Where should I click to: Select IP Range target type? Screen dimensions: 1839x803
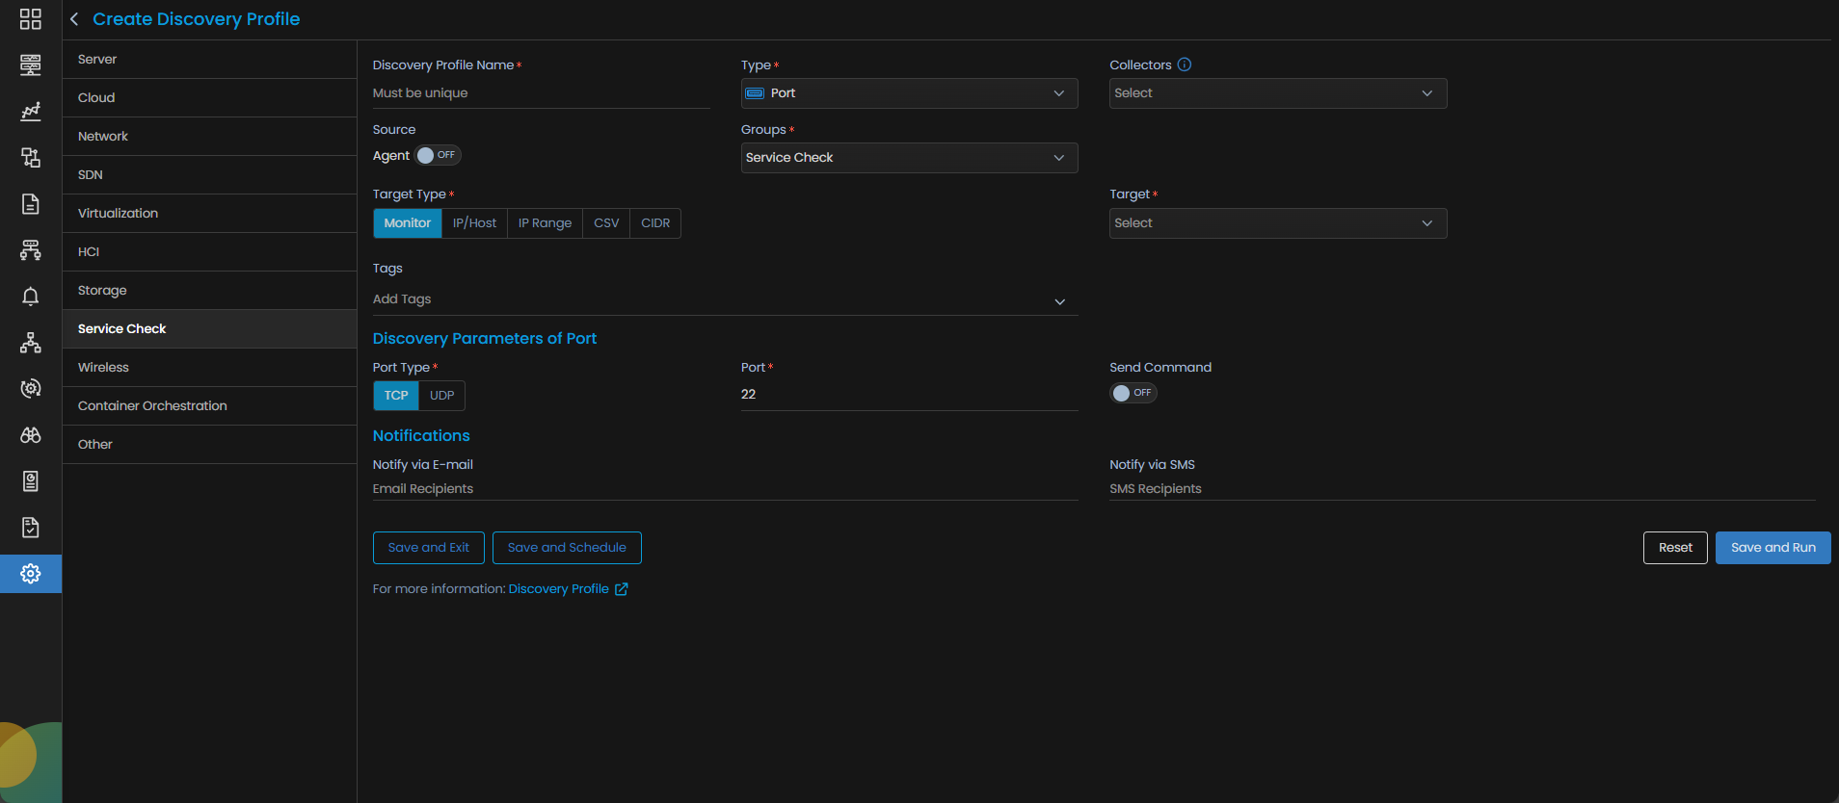pyautogui.click(x=546, y=223)
